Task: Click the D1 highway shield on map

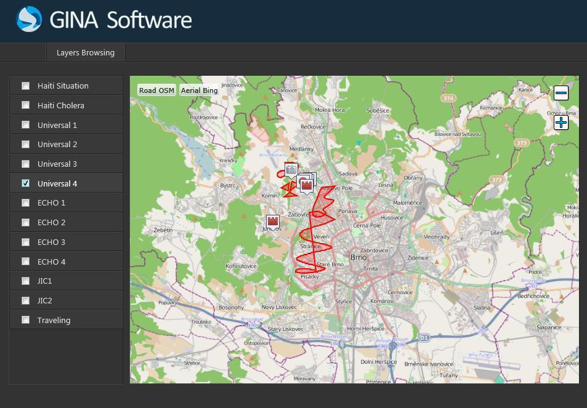Action: tap(423, 338)
